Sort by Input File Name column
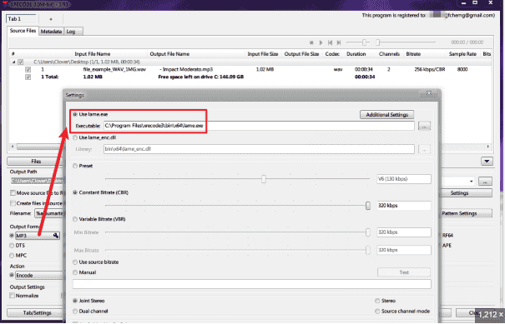505x324 pixels. tap(93, 54)
